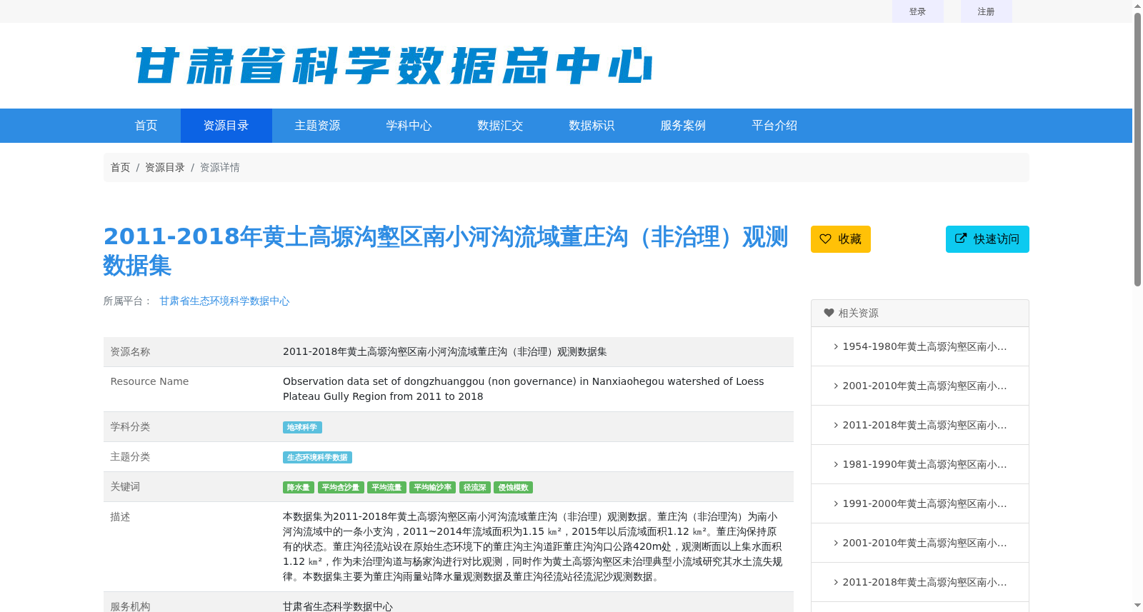
Task: Click the 地球科学 subject tag
Action: pyautogui.click(x=302, y=427)
